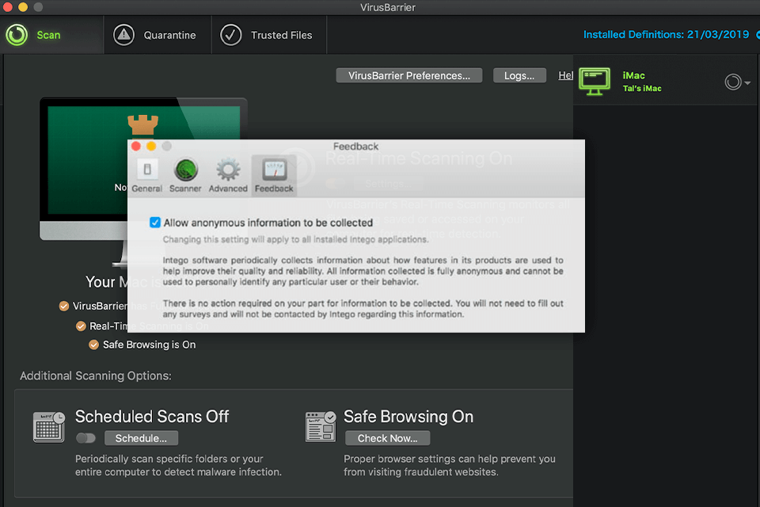Click the Scheduled Scans calendar icon
This screenshot has width=760, height=507.
[x=49, y=427]
